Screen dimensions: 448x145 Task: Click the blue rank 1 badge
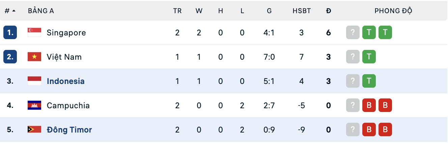10,33
